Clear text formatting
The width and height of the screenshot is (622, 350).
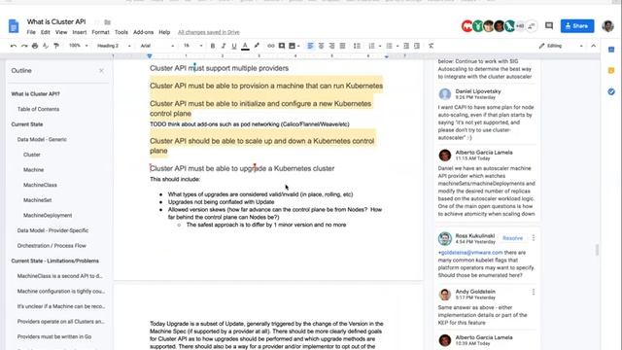coord(431,46)
